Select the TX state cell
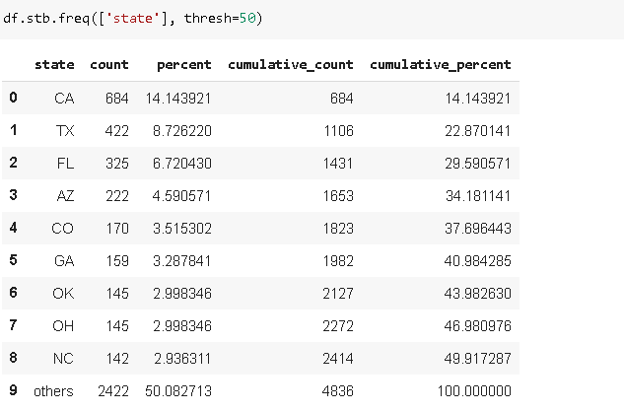 (65, 130)
